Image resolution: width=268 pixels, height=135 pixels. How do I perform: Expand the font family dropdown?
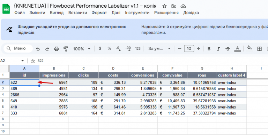click(x=159, y=49)
